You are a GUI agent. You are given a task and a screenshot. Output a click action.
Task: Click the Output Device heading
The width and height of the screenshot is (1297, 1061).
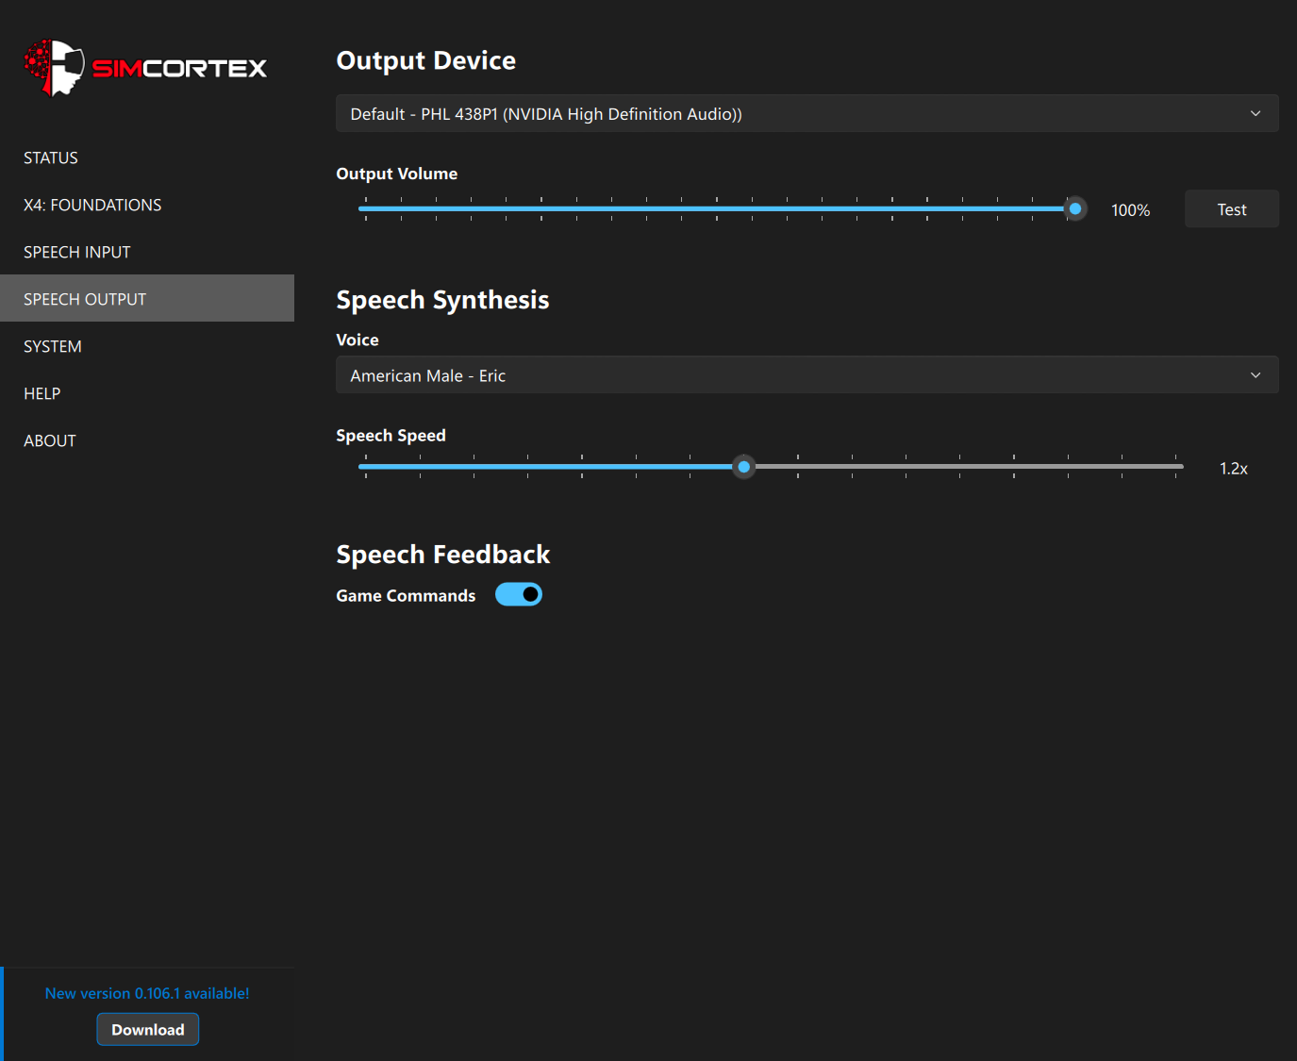[x=426, y=60]
